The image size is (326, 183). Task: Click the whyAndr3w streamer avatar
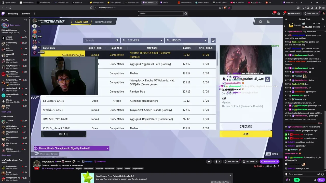(x=37, y=165)
